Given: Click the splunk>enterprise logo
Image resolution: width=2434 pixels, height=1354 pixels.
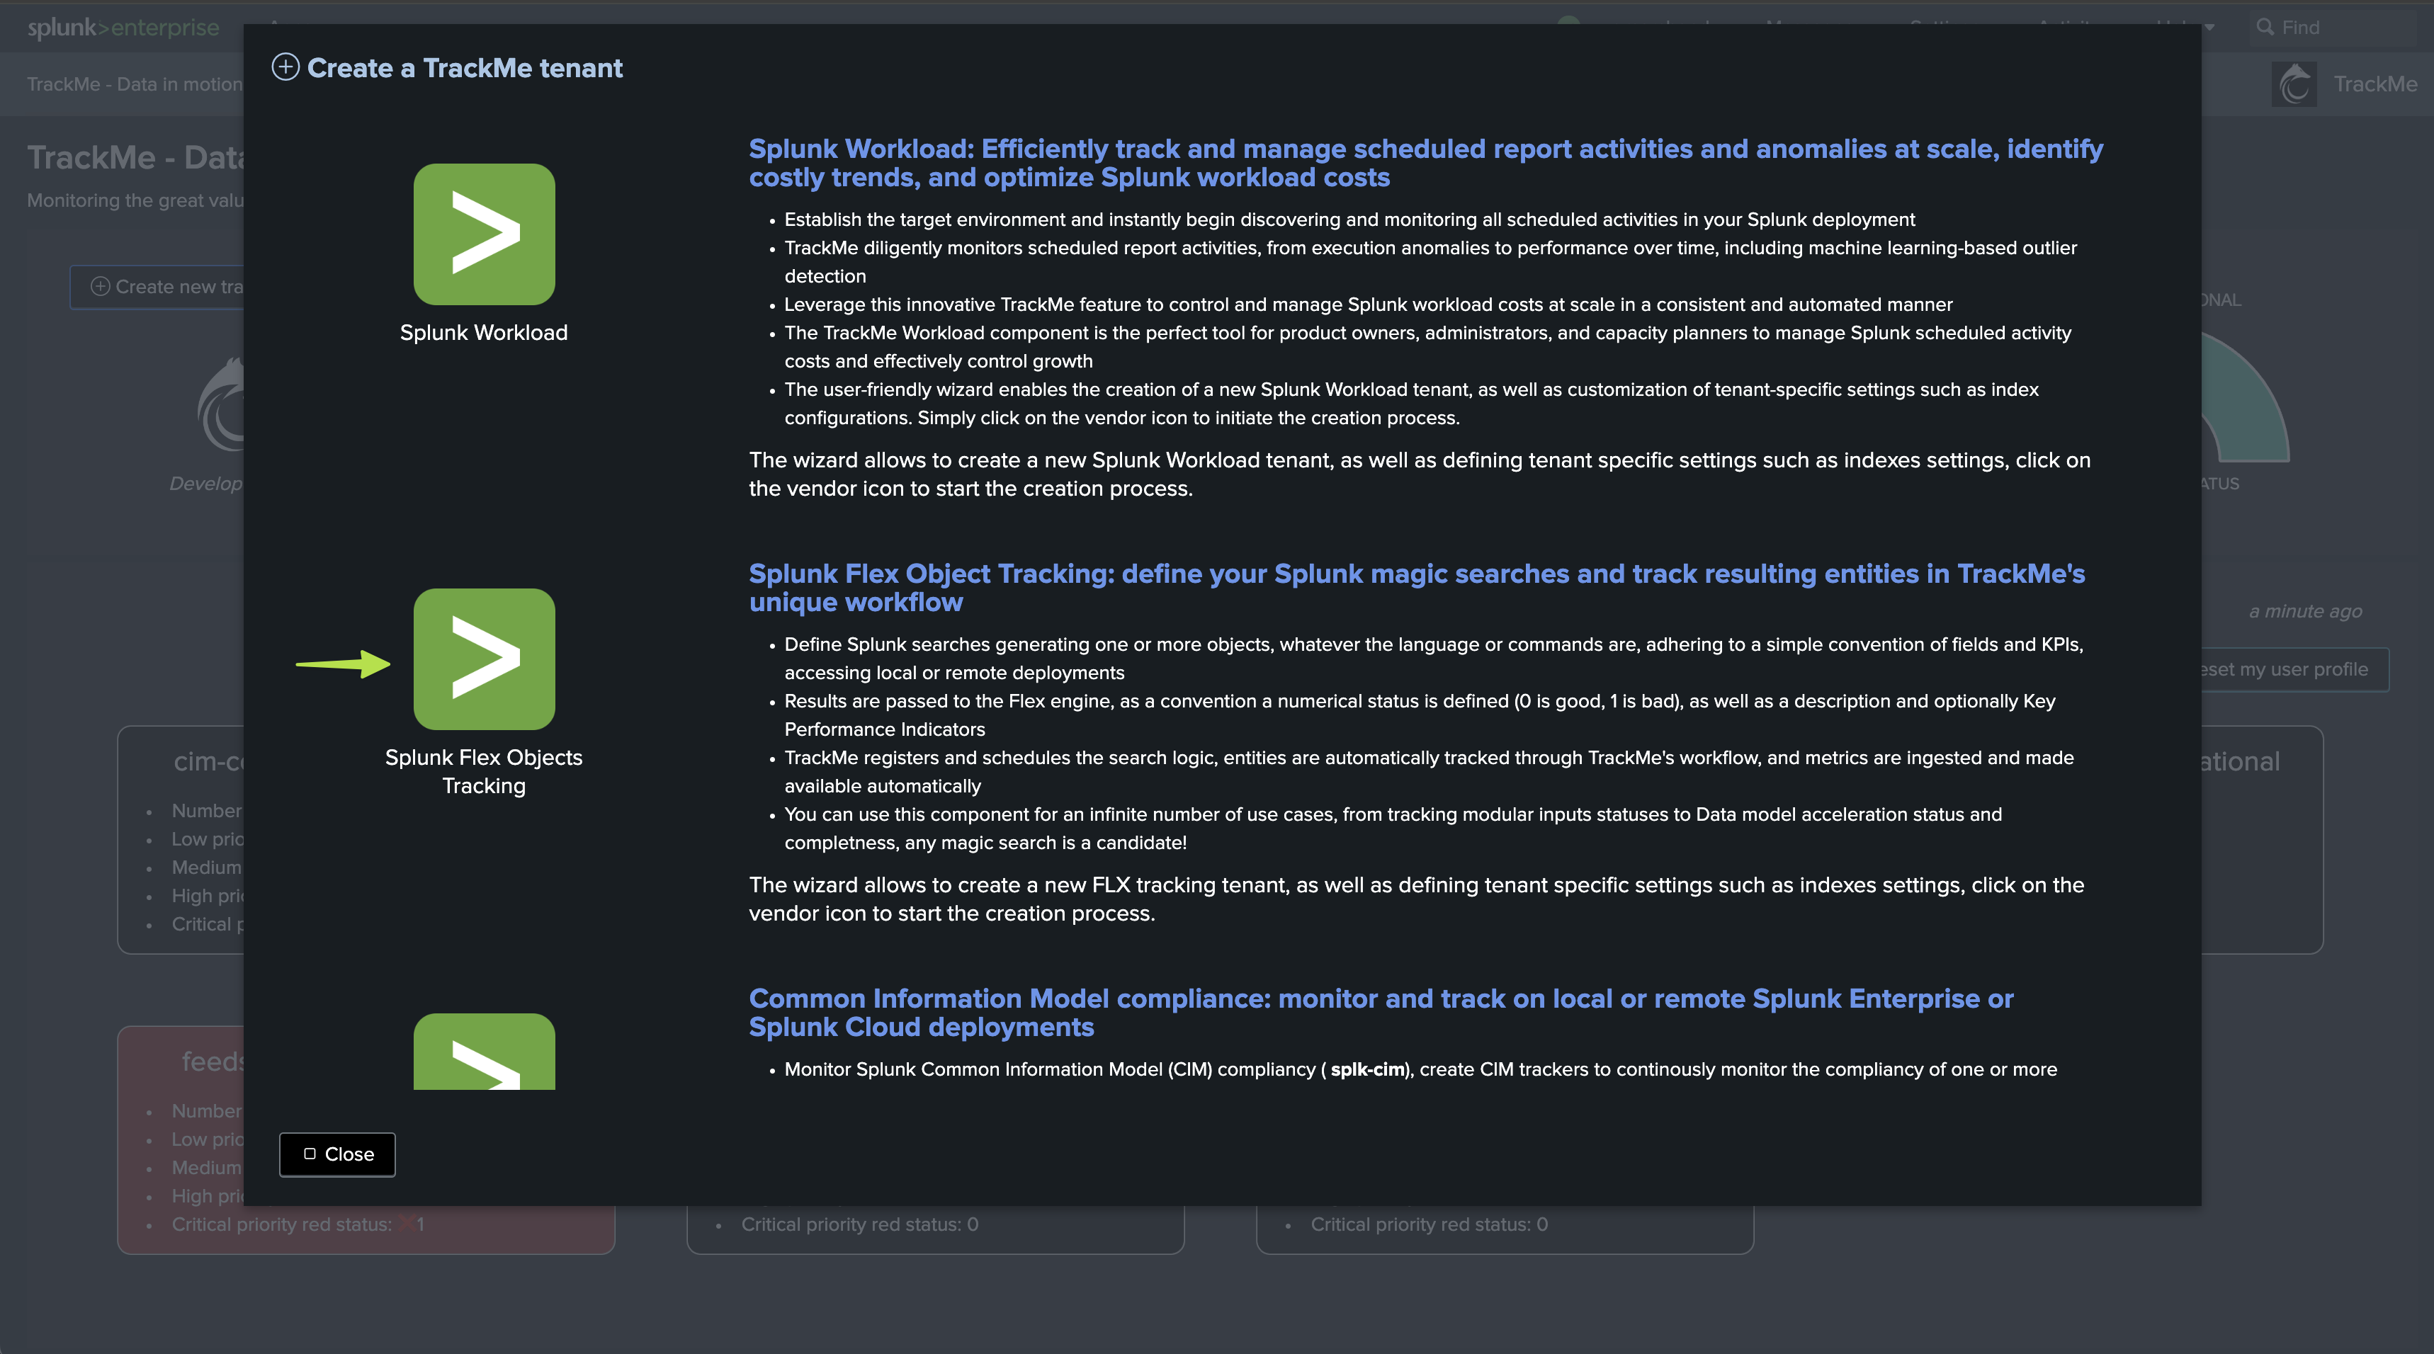Looking at the screenshot, I should click(x=123, y=28).
